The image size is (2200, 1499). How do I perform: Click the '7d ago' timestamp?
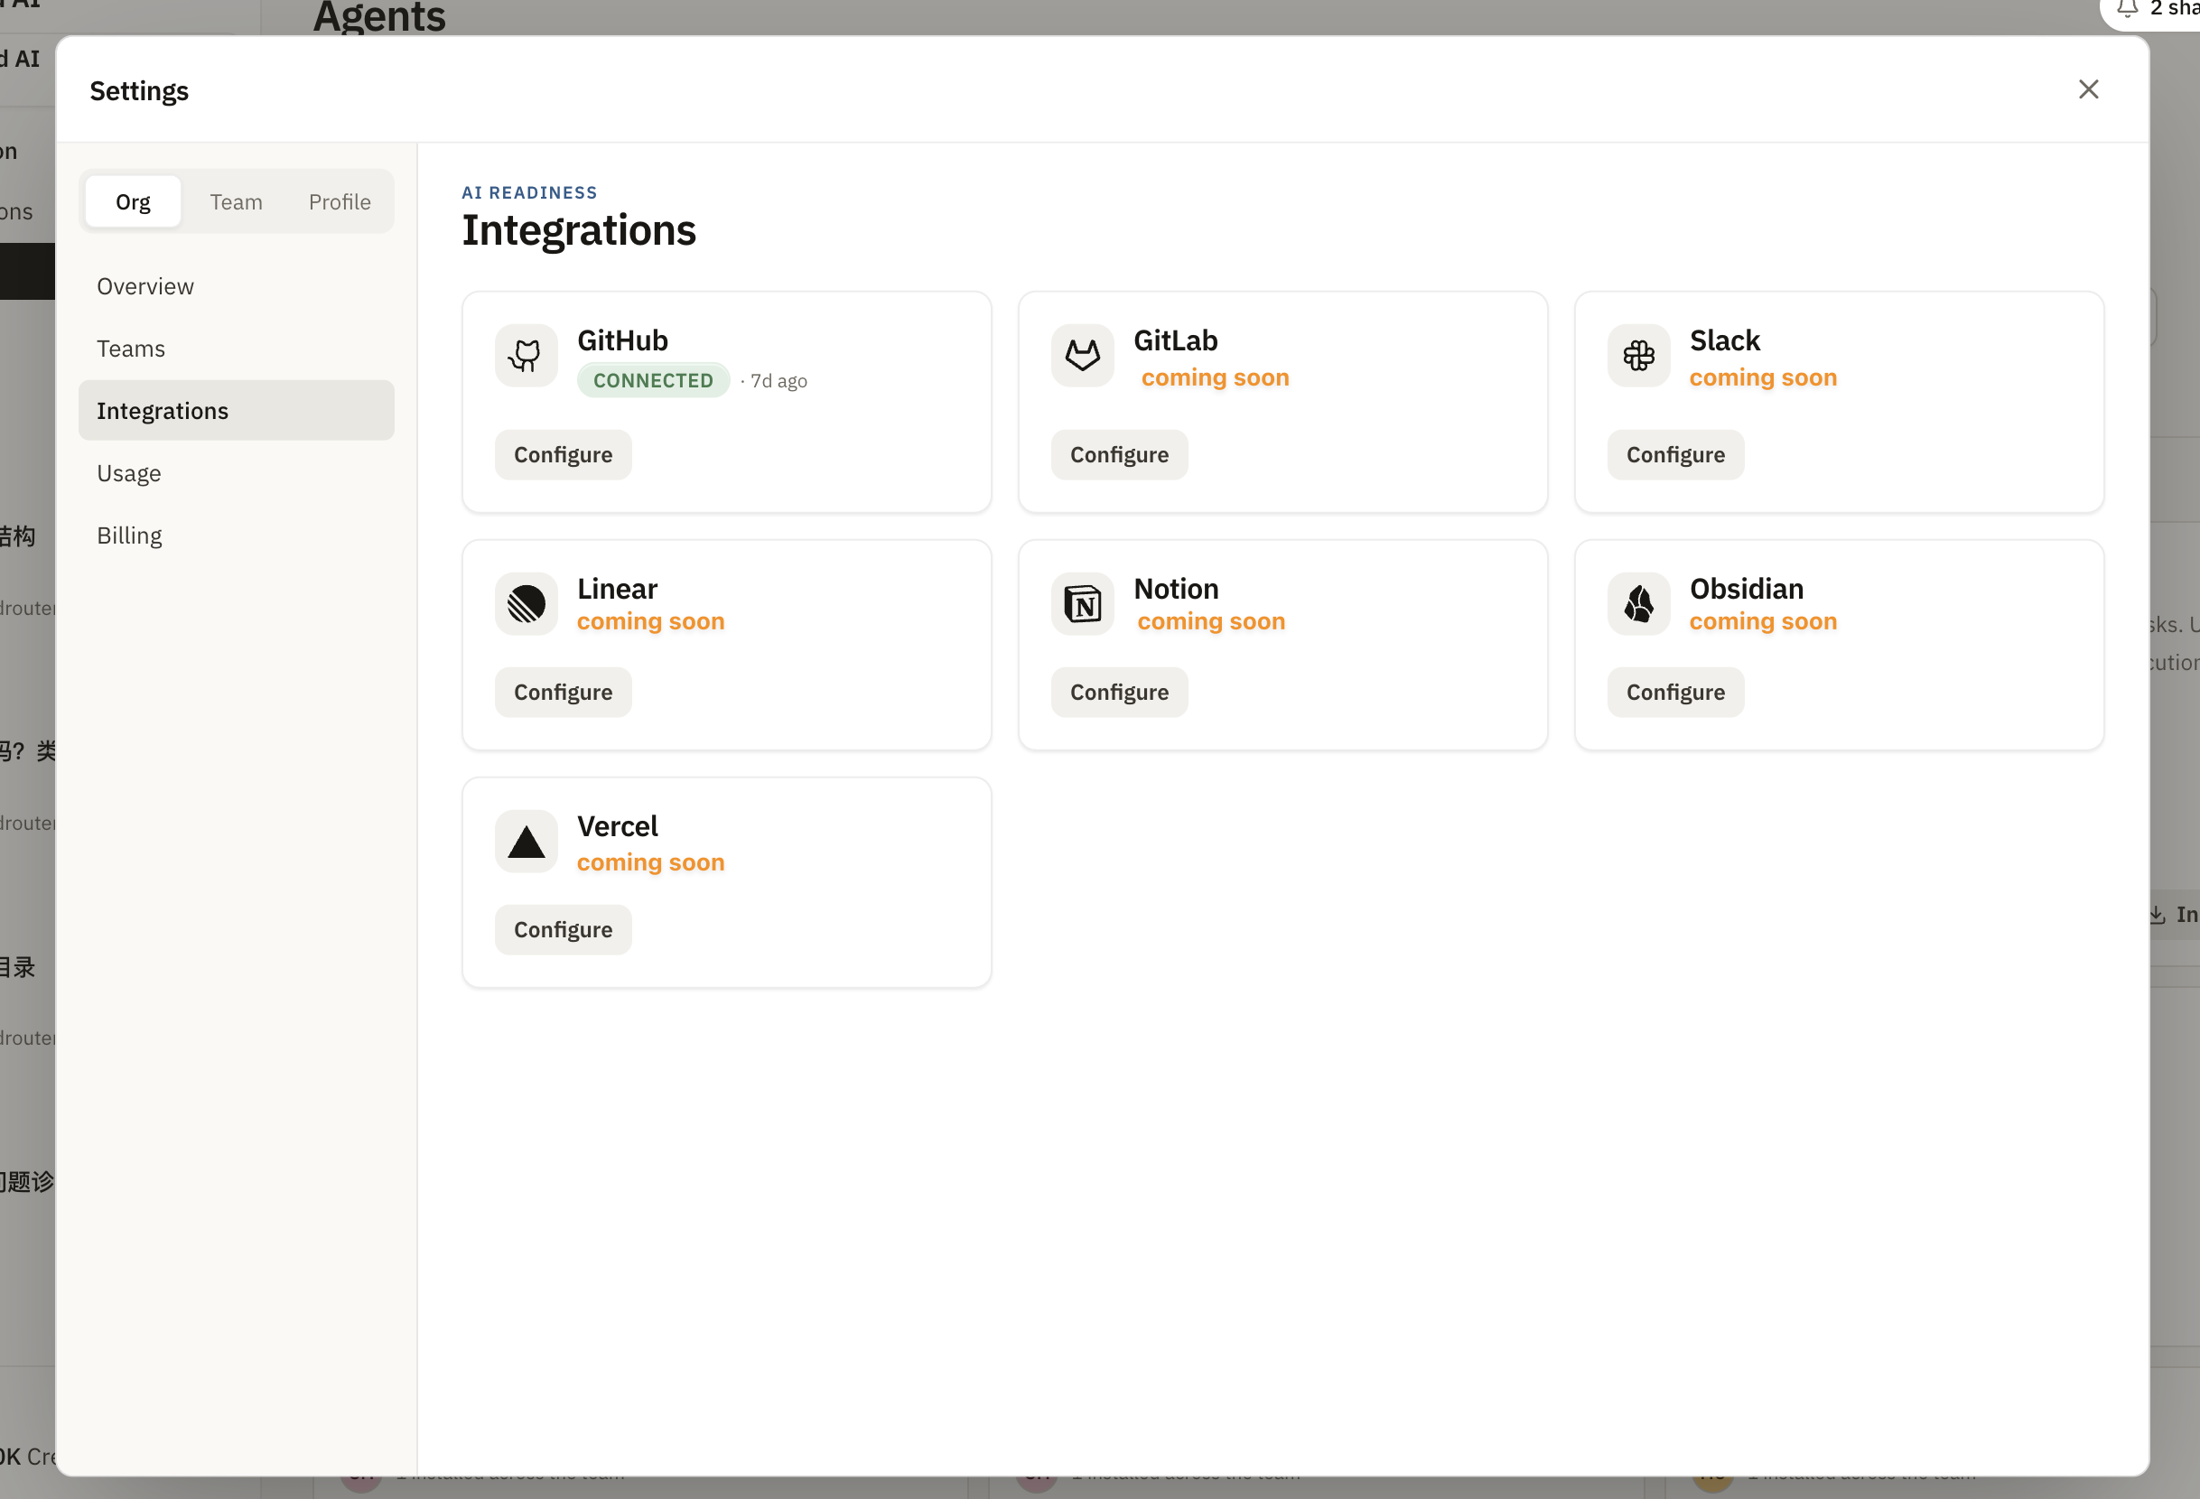click(778, 381)
